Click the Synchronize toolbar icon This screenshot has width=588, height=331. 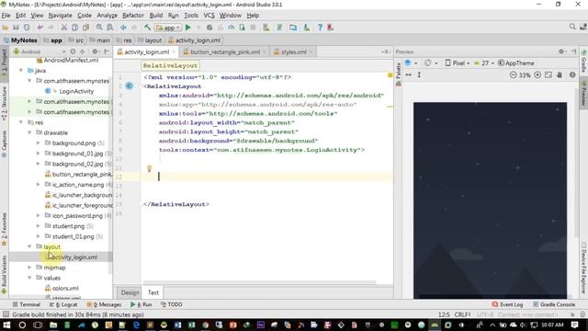pyautogui.click(x=27, y=28)
